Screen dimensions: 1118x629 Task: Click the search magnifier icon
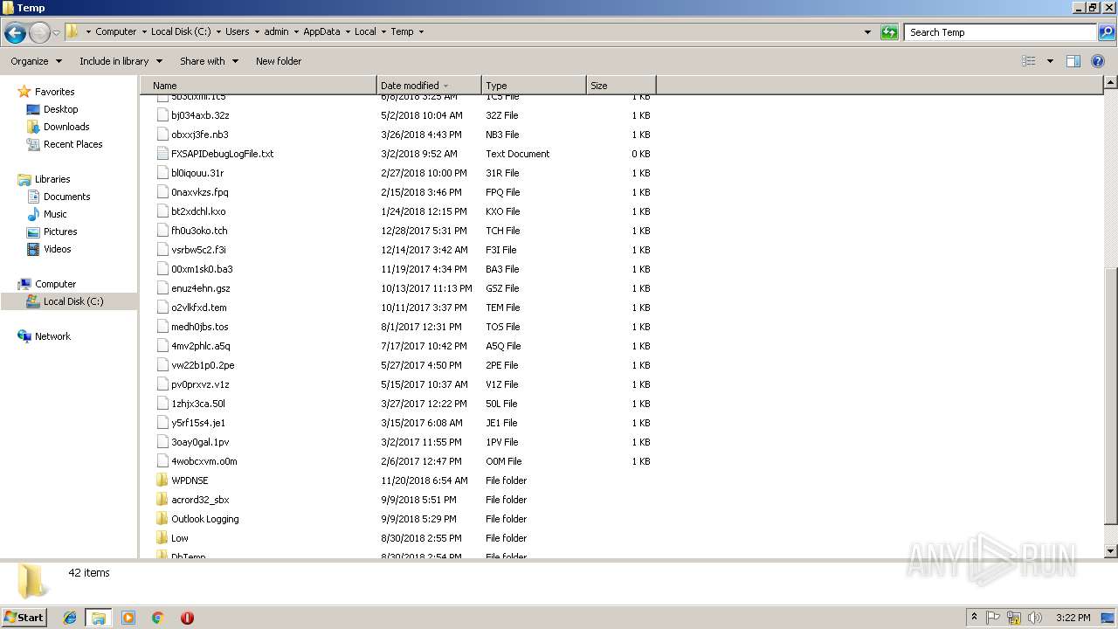coord(1106,32)
